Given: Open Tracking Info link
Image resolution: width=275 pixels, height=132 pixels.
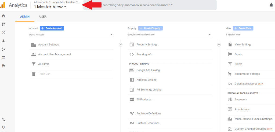Looking at the screenshot, I should coord(144,54).
